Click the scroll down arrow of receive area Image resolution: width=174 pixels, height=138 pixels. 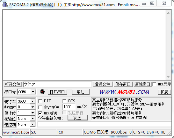click(168, 77)
